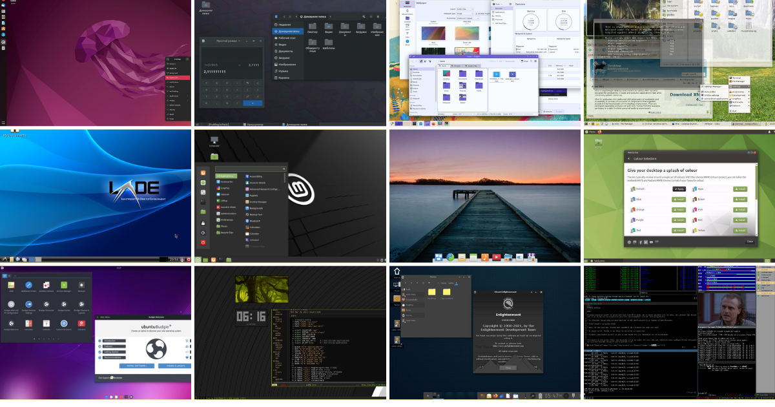The height and width of the screenshot is (407, 775).
Task: Click THEMES & LAYOUTS in Budgie Welcome
Action: click(x=174, y=366)
